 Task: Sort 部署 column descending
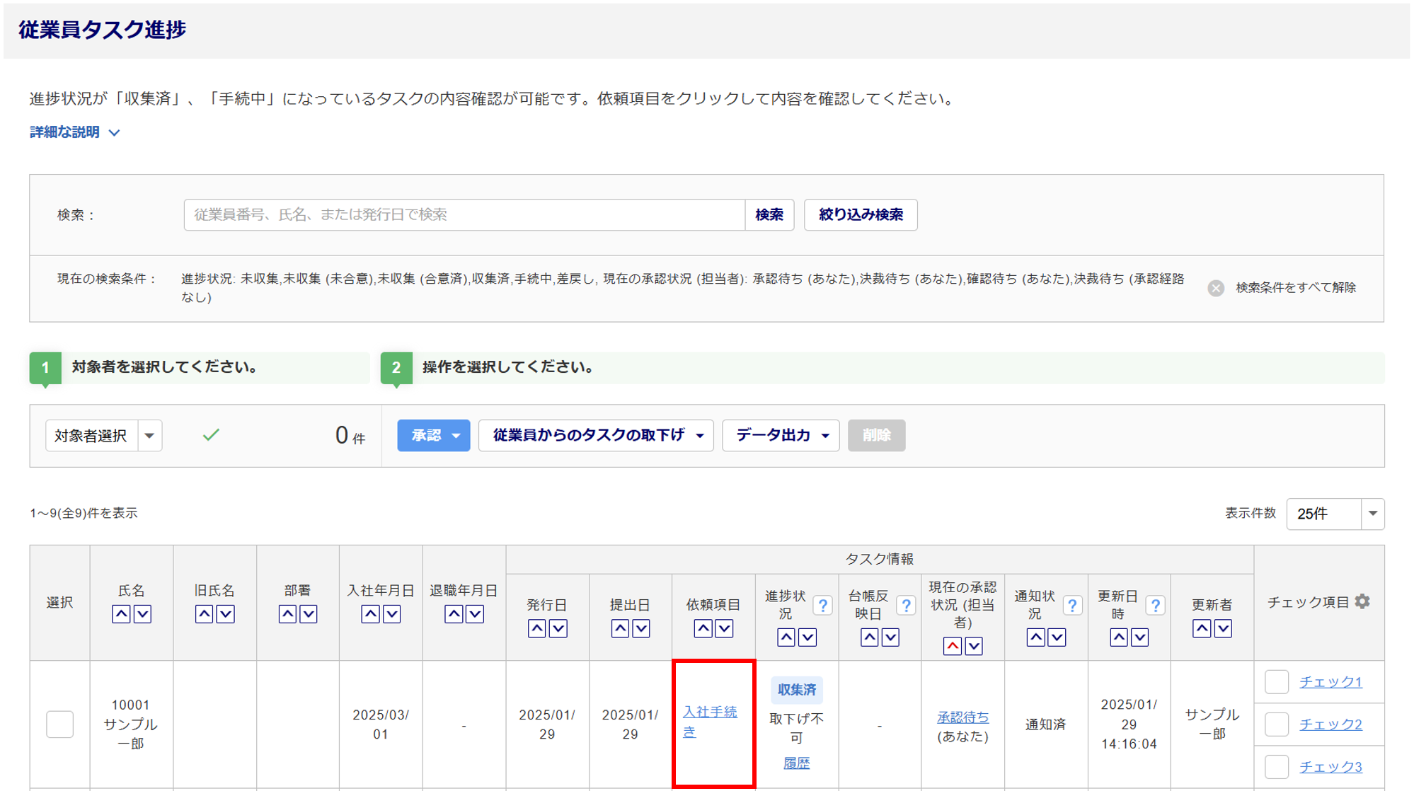309,614
